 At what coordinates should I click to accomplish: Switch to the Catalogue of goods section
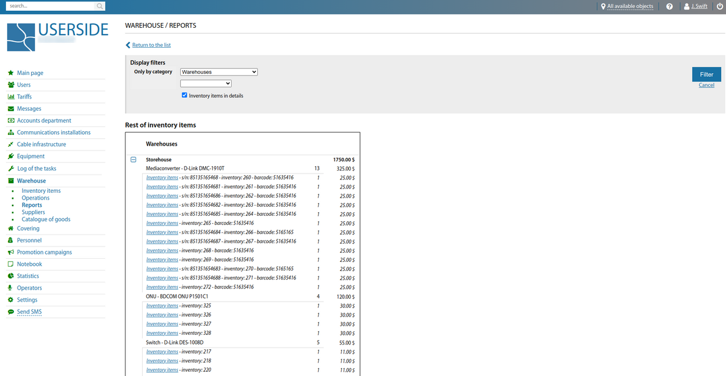point(45,219)
